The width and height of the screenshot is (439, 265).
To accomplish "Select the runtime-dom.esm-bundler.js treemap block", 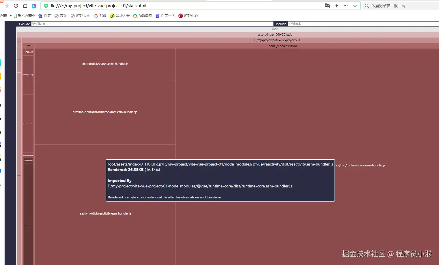I will (105, 112).
